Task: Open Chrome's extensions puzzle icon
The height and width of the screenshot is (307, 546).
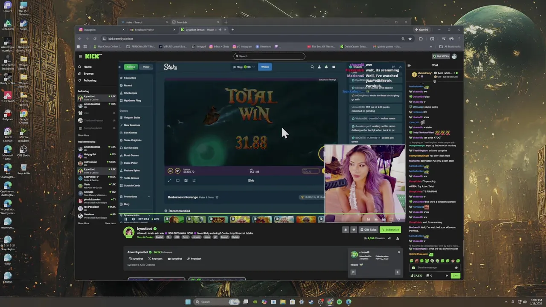Action: coord(421,39)
